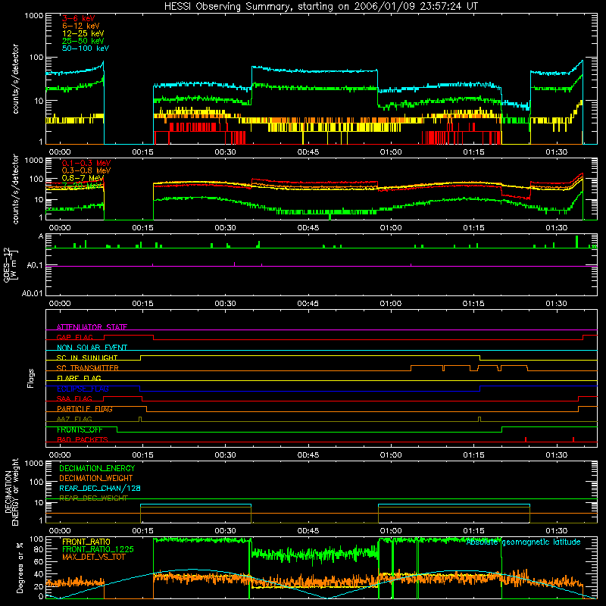This screenshot has height=606, width=606.
Task: Click the NON_SOLAR_EVENT flag label
Action: (92, 348)
